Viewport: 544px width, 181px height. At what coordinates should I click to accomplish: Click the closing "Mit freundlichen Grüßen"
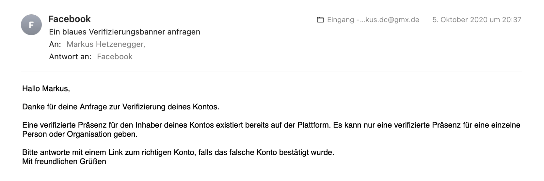(64, 161)
